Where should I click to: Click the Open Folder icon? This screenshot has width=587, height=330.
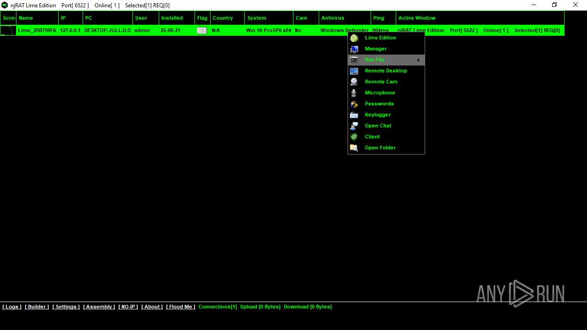[x=354, y=148]
